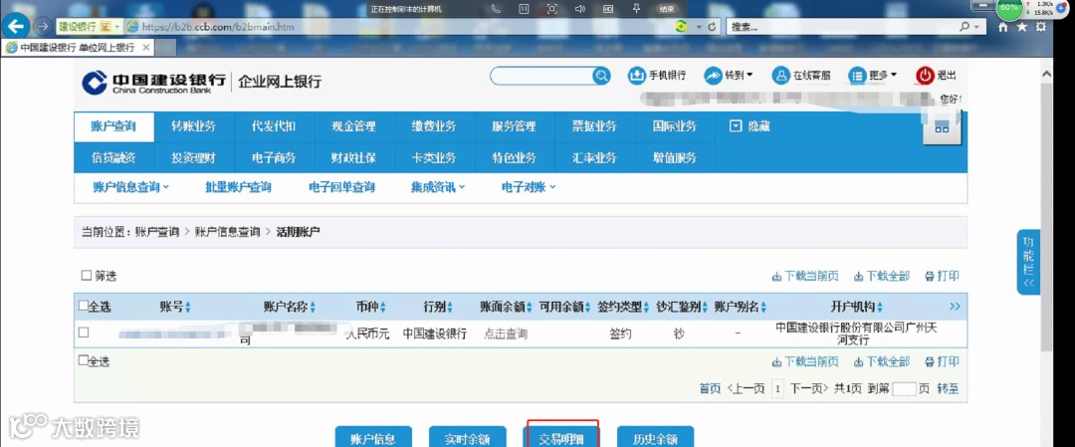Image resolution: width=1075 pixels, height=447 pixels.
Task: Close the 中国建设银行 browser tab
Action: coord(144,48)
